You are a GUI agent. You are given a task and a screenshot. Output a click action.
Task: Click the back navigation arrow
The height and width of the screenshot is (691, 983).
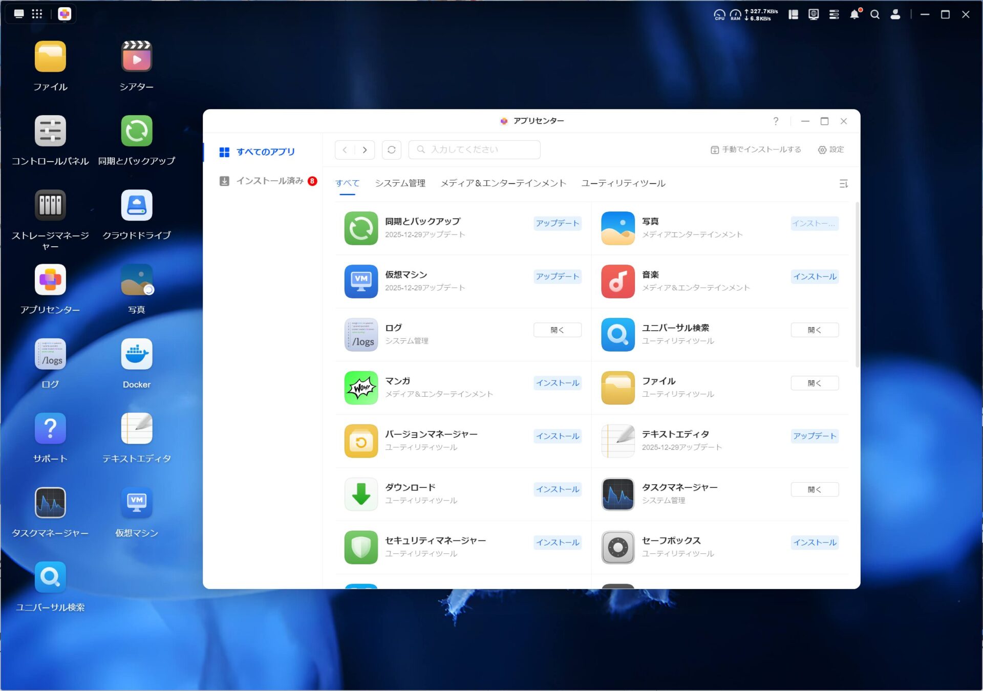[x=345, y=150]
